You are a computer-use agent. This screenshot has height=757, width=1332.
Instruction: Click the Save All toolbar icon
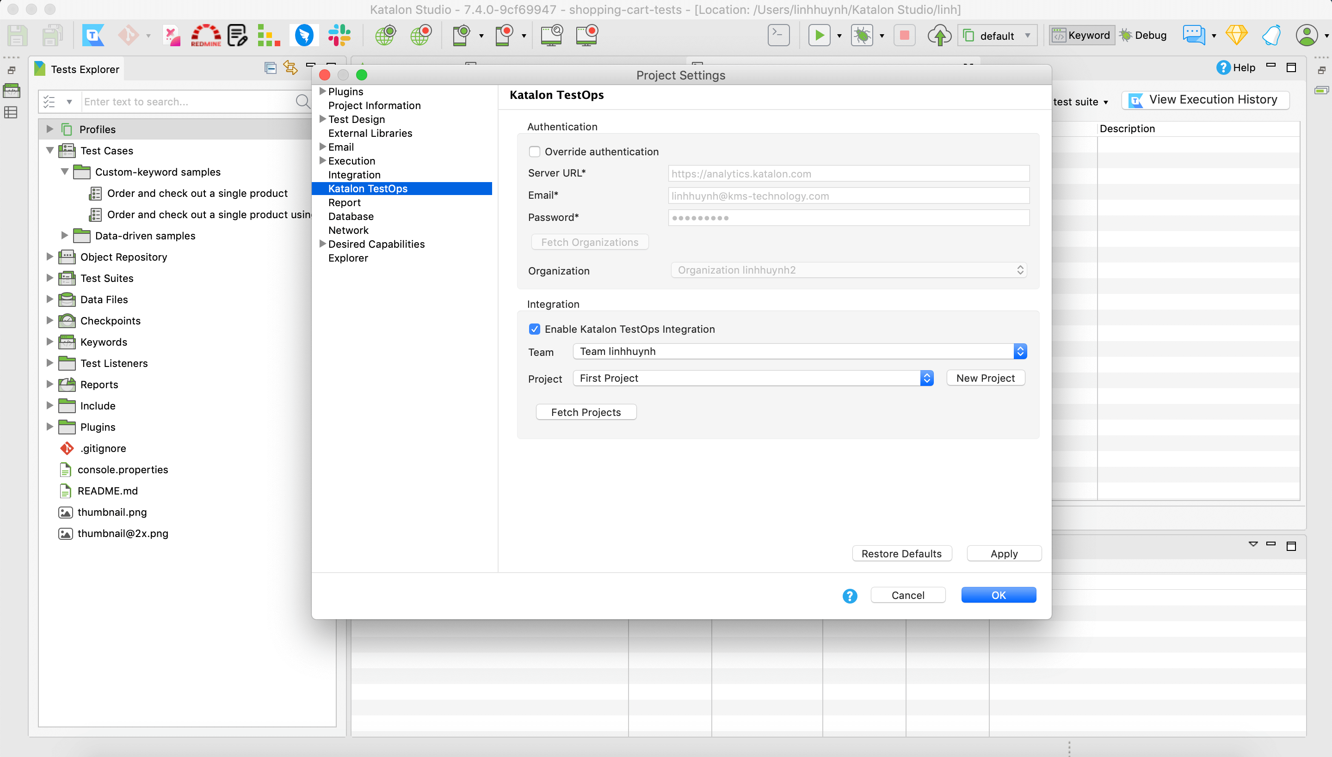coord(52,35)
